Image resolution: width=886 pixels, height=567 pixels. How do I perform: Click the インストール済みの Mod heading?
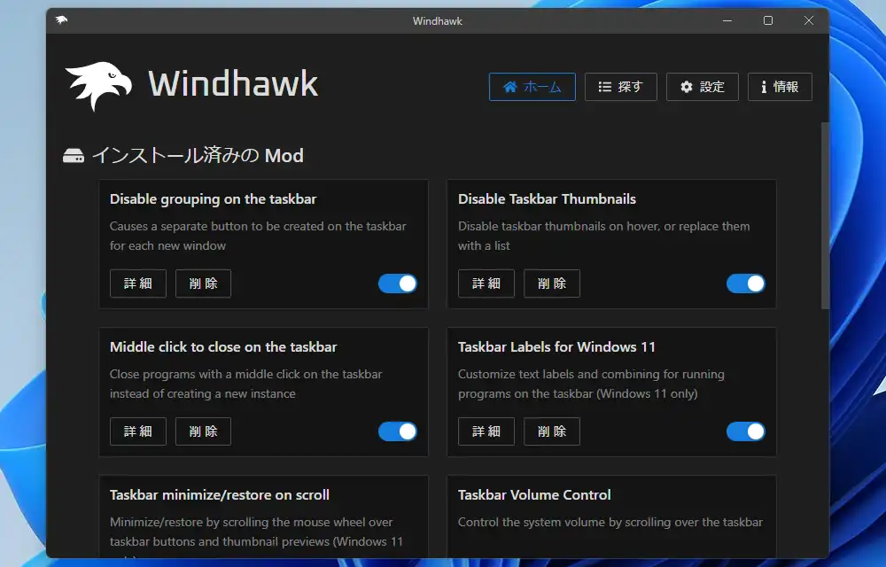pyautogui.click(x=198, y=156)
